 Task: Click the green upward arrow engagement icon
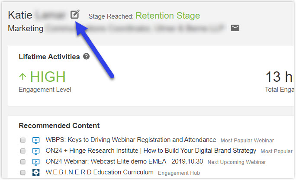click(23, 77)
